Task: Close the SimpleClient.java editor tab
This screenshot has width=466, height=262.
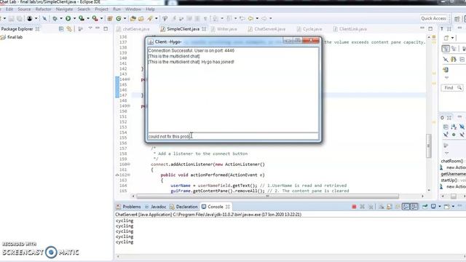Action: (x=204, y=29)
